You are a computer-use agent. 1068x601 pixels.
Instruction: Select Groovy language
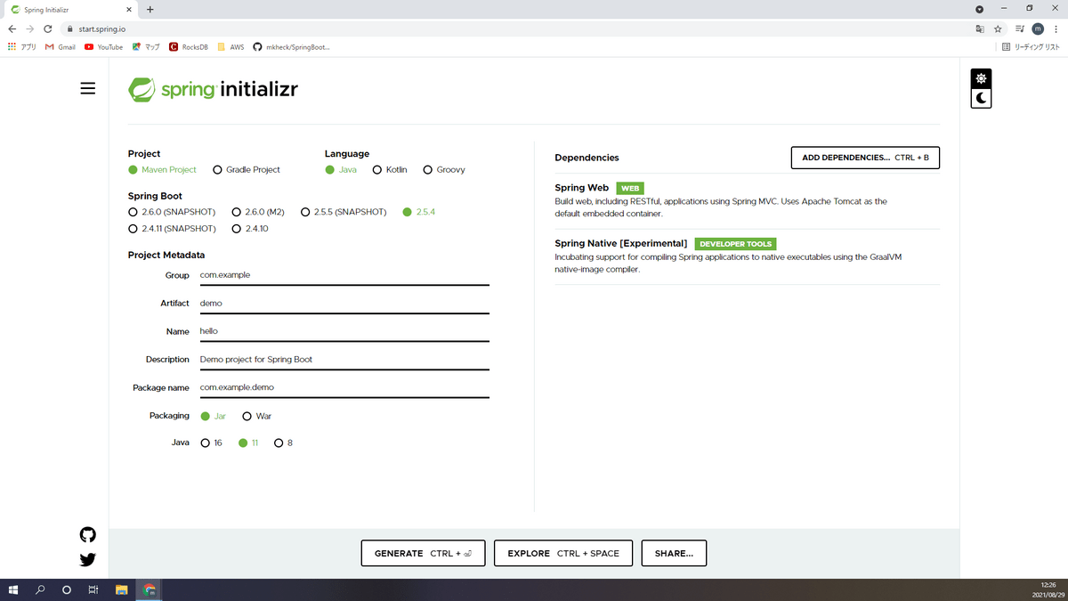[x=444, y=170]
